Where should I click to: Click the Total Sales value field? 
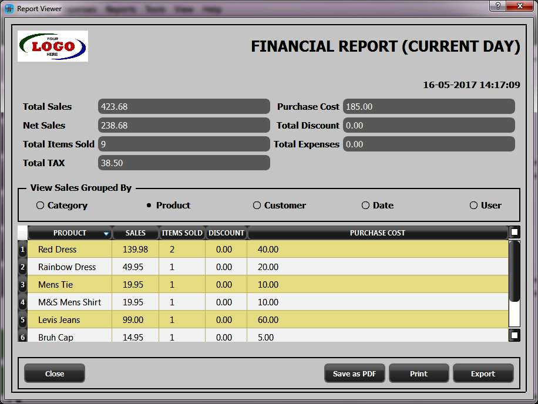[x=184, y=106]
